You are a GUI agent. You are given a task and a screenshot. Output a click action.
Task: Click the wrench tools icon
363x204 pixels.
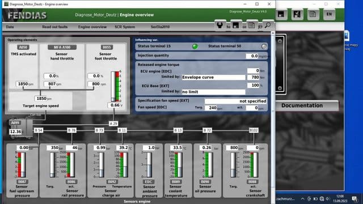coord(220,25)
